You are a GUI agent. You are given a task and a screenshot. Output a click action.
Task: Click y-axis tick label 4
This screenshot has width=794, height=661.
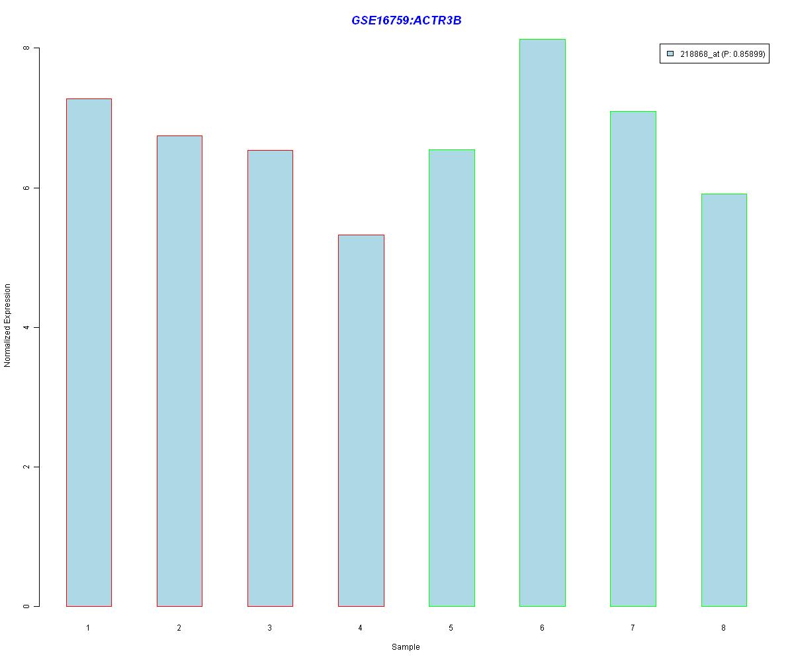click(27, 327)
